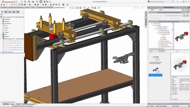Open the Options gear in the top toolbar
Image resolution: width=190 pixels, height=107 pixels.
point(50,1)
